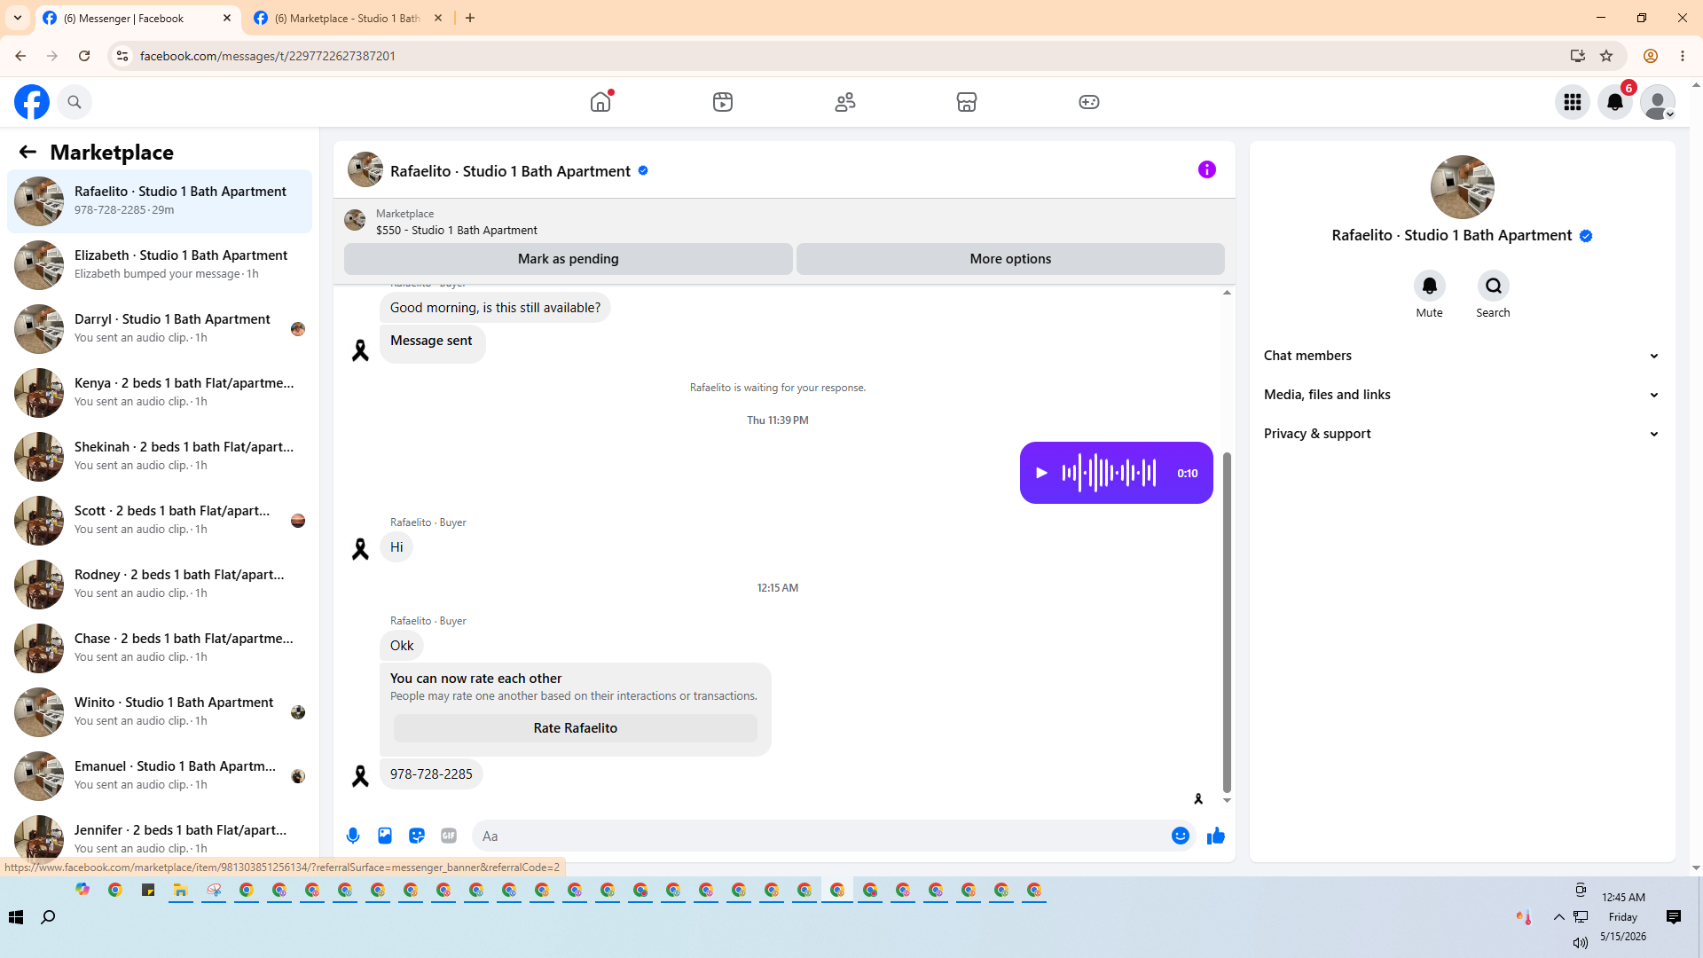Go to Facebook Home feed icon
The width and height of the screenshot is (1703, 958).
coord(600,102)
